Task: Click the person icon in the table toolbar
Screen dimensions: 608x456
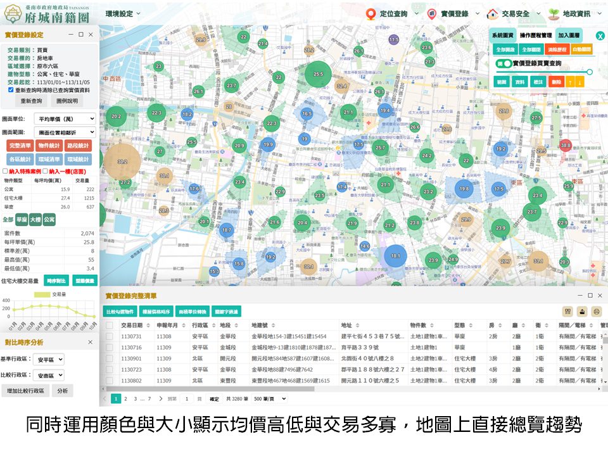Action: point(582,311)
